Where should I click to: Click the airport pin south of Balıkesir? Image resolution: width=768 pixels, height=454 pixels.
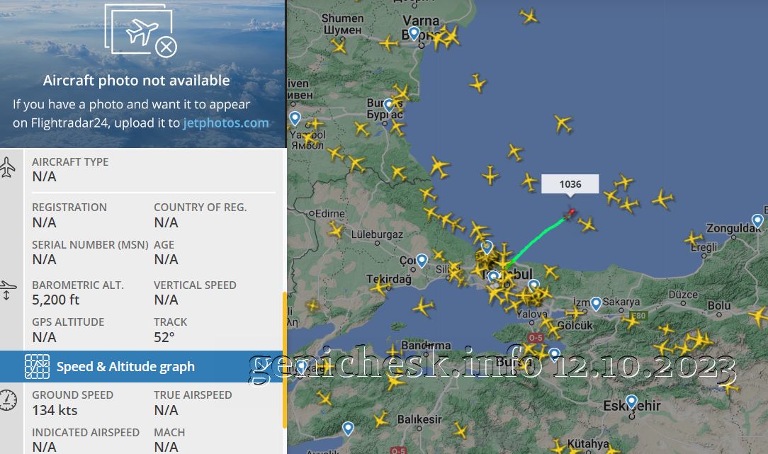[348, 429]
